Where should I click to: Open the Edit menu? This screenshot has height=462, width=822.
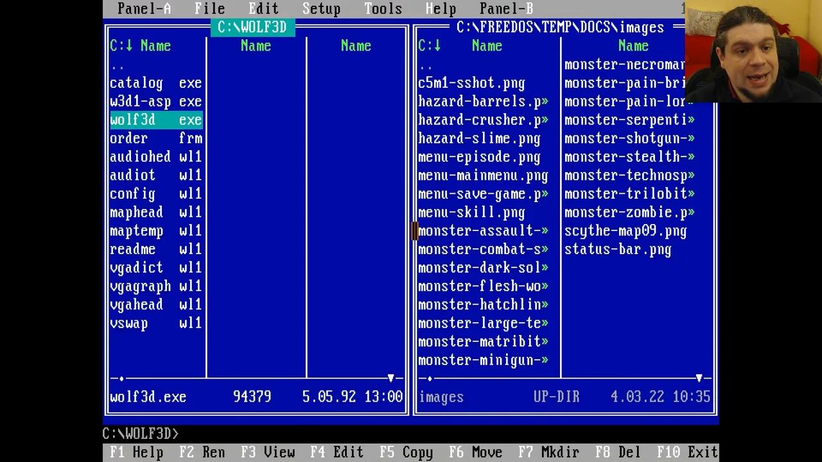click(263, 8)
